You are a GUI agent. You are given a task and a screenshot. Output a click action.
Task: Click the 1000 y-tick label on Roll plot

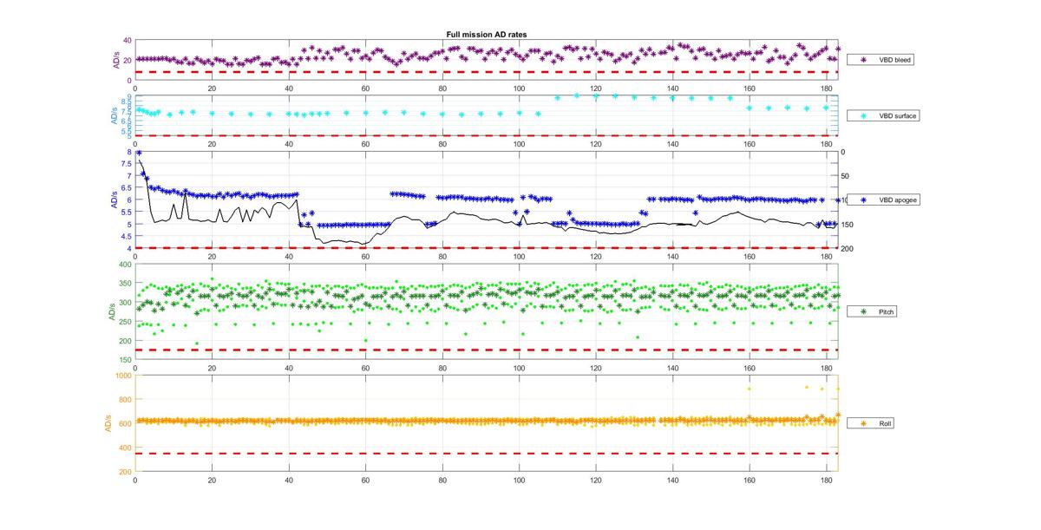pos(124,376)
